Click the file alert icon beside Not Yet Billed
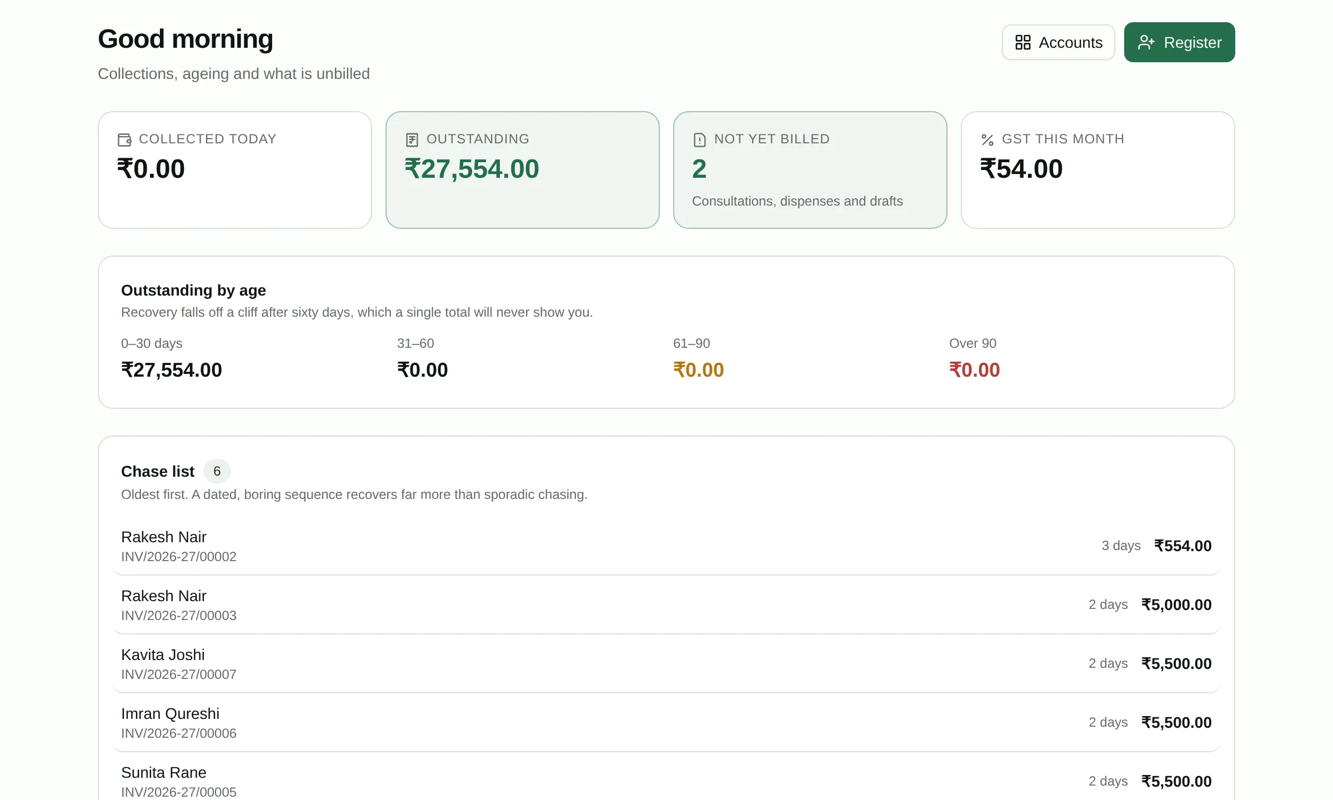The height and width of the screenshot is (800, 1333). [x=699, y=139]
